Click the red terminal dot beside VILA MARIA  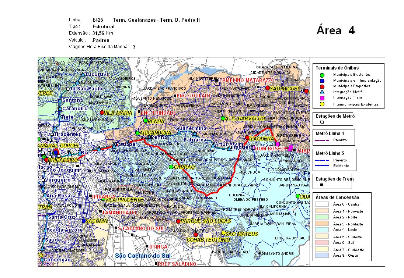tap(102, 113)
